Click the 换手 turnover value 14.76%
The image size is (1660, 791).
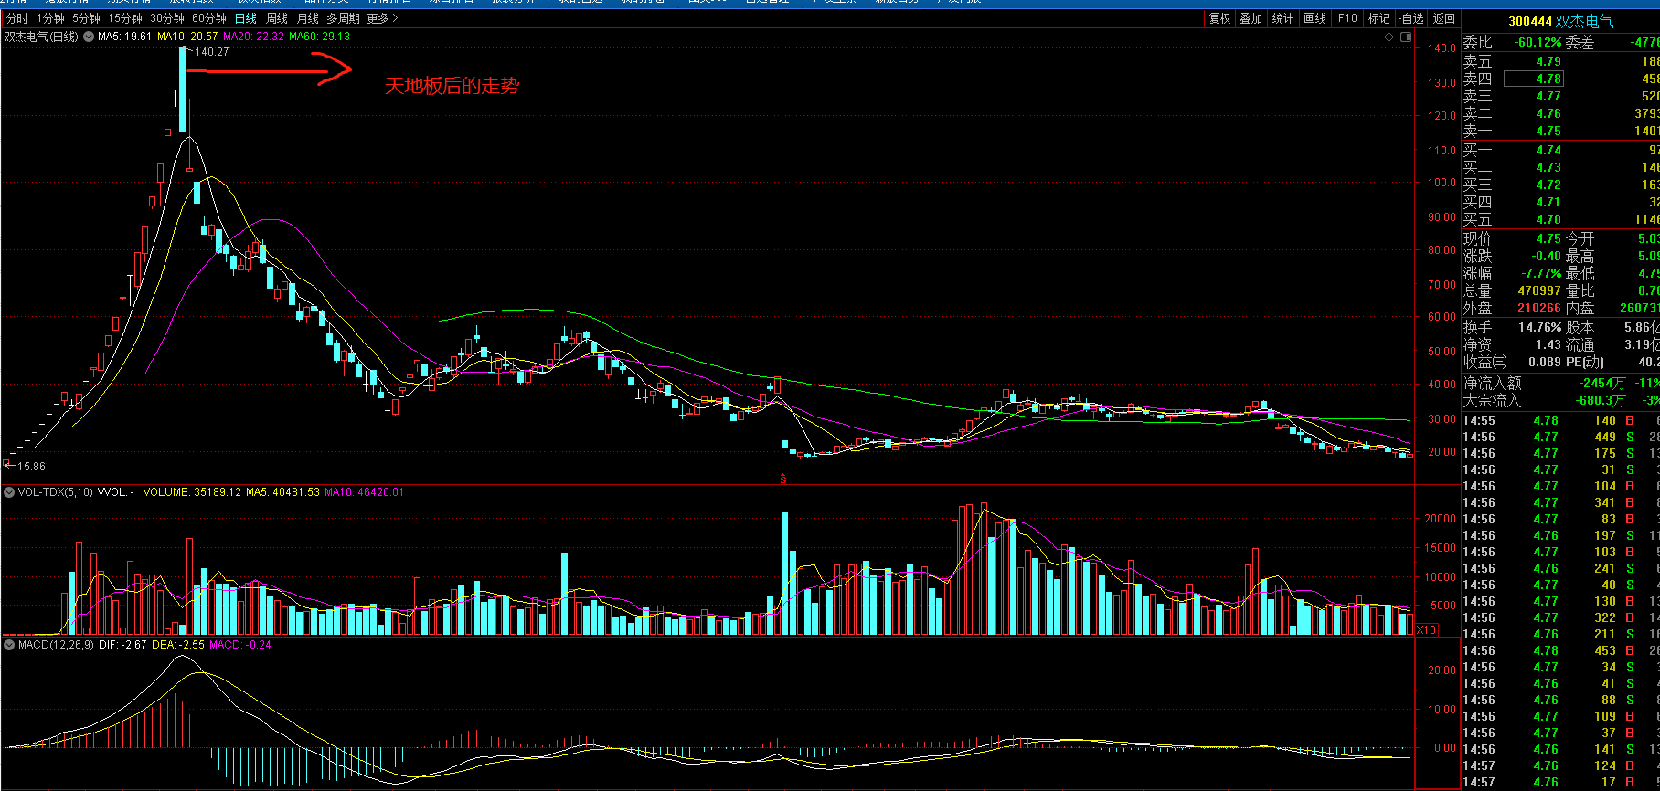1539,327
